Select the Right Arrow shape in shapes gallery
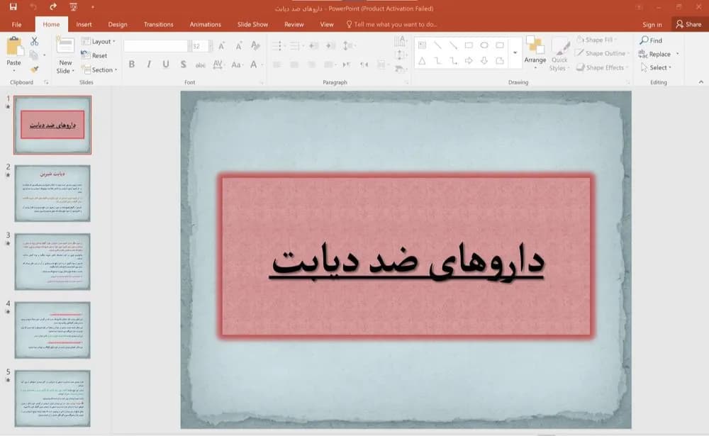 click(469, 60)
